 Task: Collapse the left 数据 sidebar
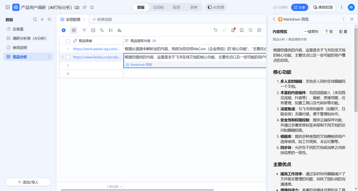pos(50,19)
